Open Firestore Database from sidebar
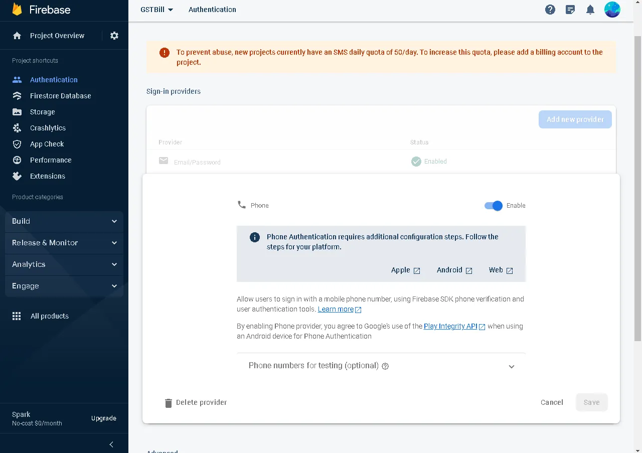This screenshot has height=453, width=642. click(x=61, y=96)
